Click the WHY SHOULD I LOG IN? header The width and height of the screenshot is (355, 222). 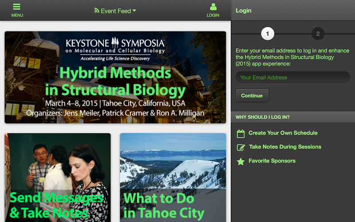click(263, 117)
